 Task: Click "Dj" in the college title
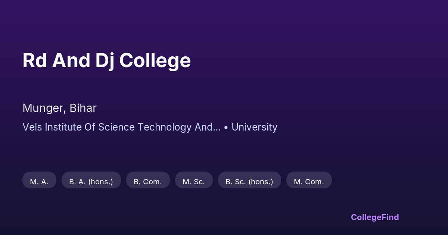pos(104,60)
